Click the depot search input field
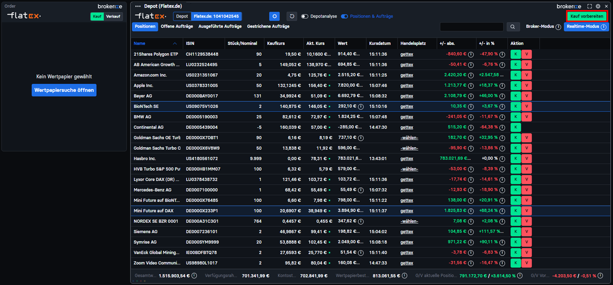The height and width of the screenshot is (285, 613). pos(472,27)
